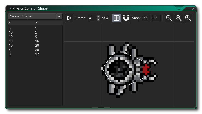202x114 pixels.
Task: Close the Physics Collision Shape window
Action: tap(193, 9)
